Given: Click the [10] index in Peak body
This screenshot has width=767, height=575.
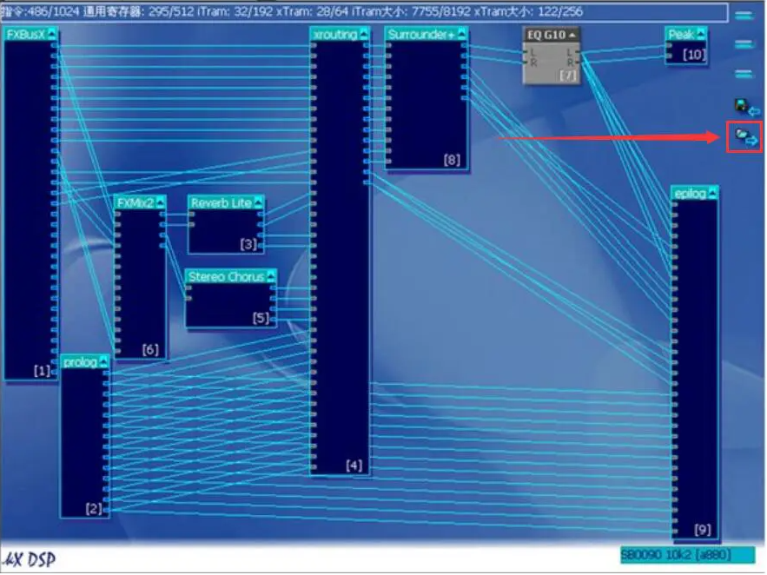Looking at the screenshot, I should tap(694, 54).
